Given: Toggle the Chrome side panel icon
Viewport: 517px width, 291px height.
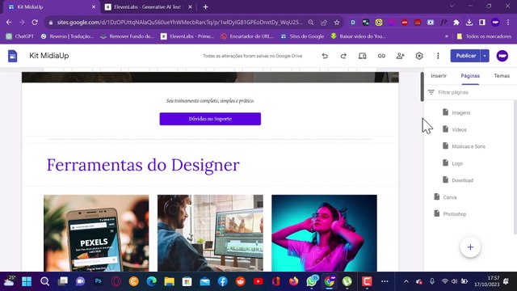Looking at the screenshot, I should [482, 23].
